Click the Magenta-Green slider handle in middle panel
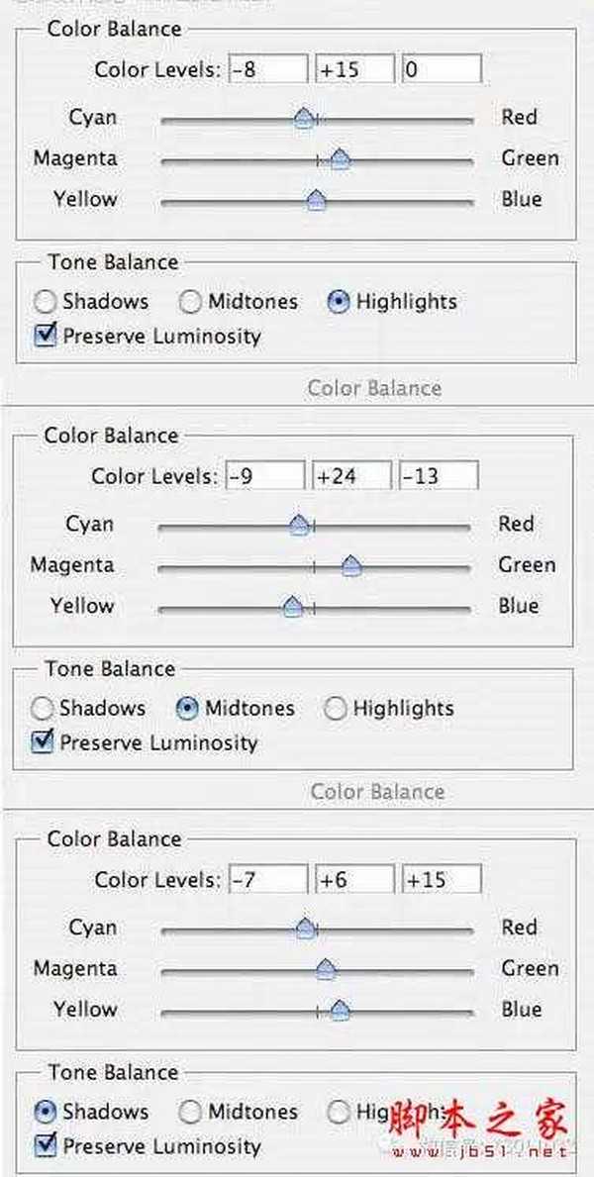Image resolution: width=594 pixels, height=1177 pixels. [350, 566]
